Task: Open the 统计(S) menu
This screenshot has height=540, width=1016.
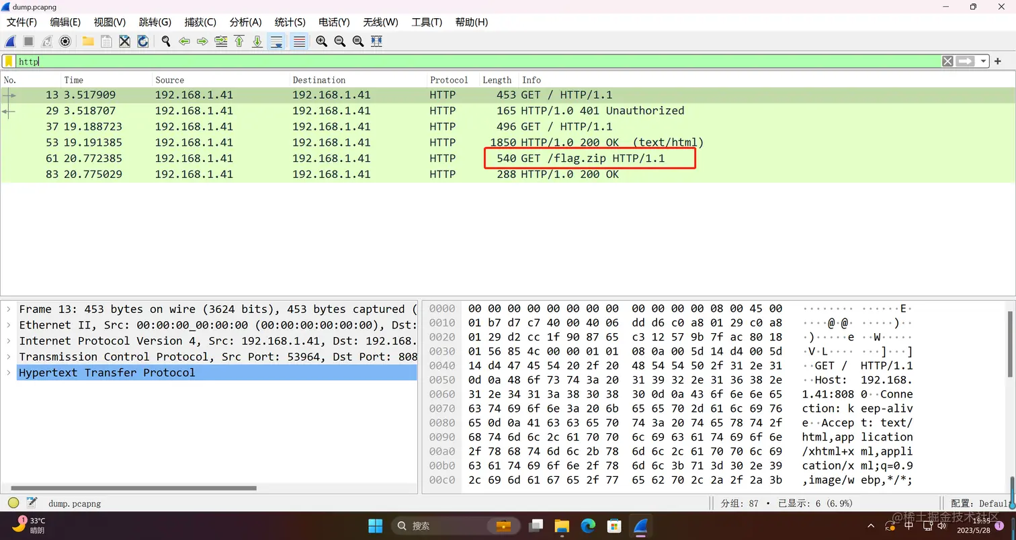Action: [x=290, y=22]
